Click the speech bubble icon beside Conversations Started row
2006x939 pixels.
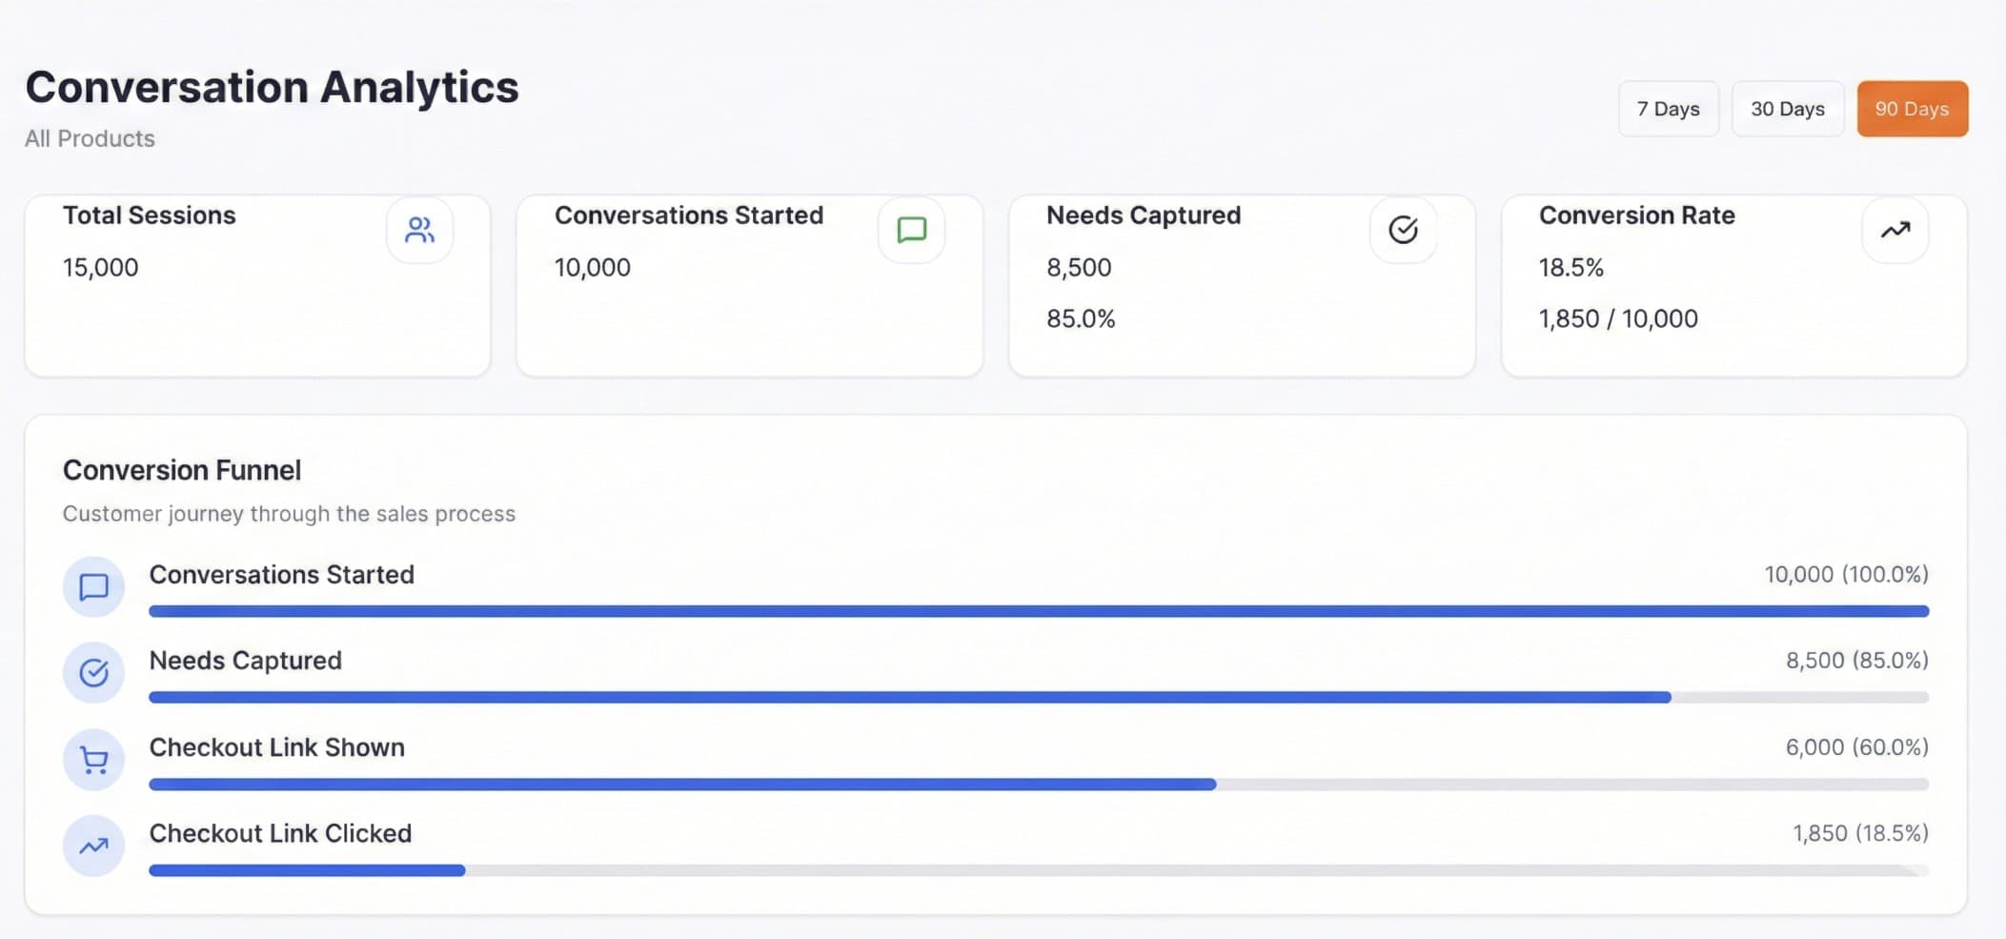click(92, 586)
